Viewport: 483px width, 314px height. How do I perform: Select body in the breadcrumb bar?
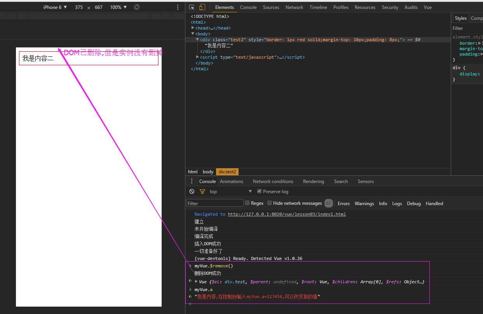point(208,172)
